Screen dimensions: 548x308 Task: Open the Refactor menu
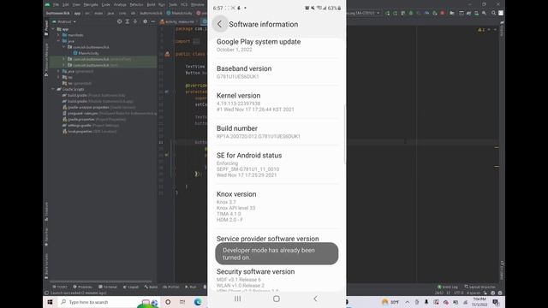[x=136, y=4]
